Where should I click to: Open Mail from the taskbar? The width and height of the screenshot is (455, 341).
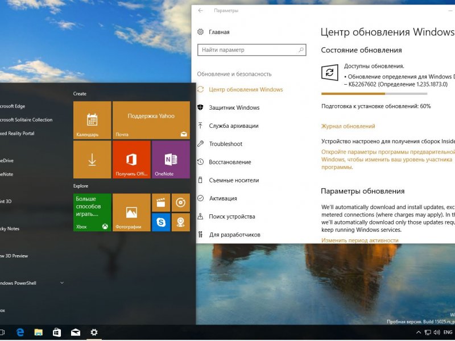coord(76,332)
